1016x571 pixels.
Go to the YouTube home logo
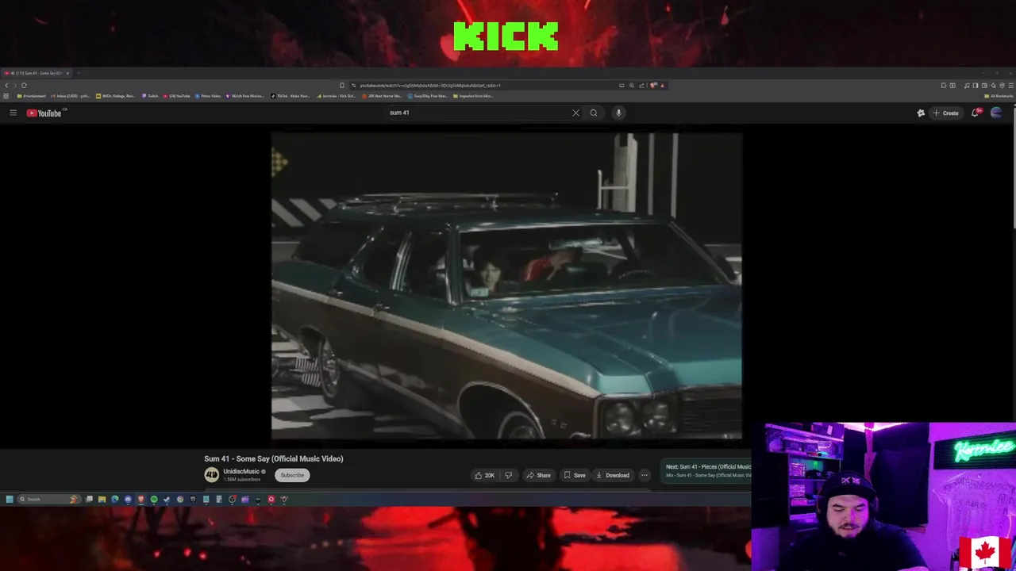pos(44,113)
